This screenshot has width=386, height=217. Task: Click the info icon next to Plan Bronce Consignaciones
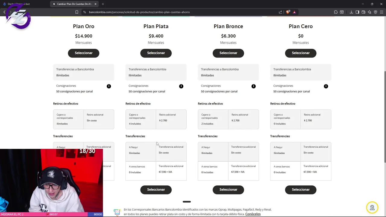click(x=254, y=86)
